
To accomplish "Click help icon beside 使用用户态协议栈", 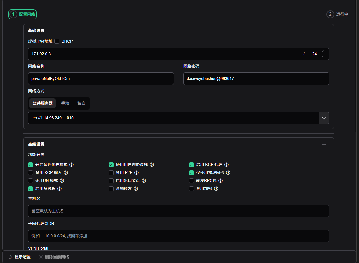I will [152, 165].
